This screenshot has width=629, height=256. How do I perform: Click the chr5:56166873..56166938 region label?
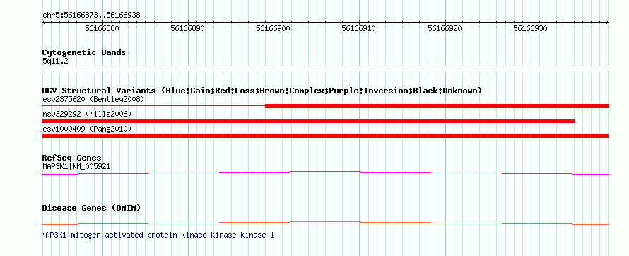tap(91, 16)
